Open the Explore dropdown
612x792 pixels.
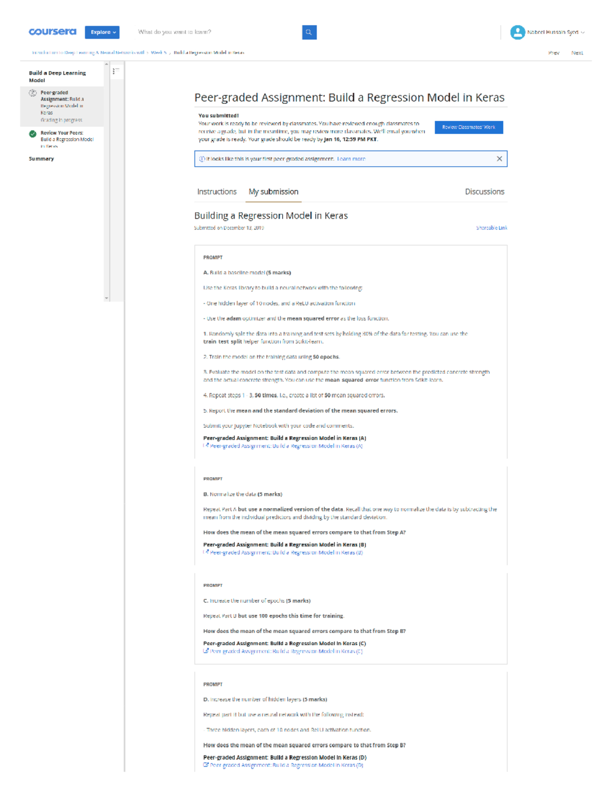pos(102,32)
